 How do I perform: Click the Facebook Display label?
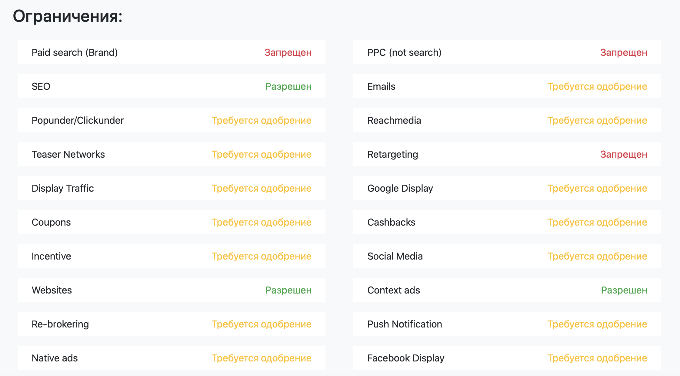point(406,358)
